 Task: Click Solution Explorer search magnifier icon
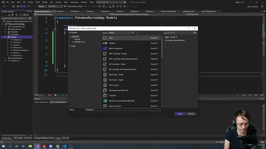pos(30,18)
